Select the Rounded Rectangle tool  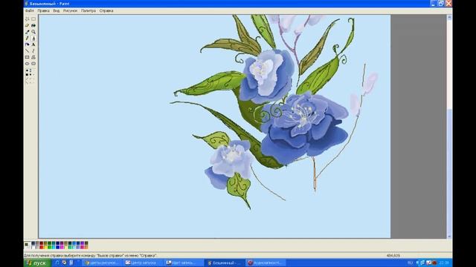click(x=33, y=64)
